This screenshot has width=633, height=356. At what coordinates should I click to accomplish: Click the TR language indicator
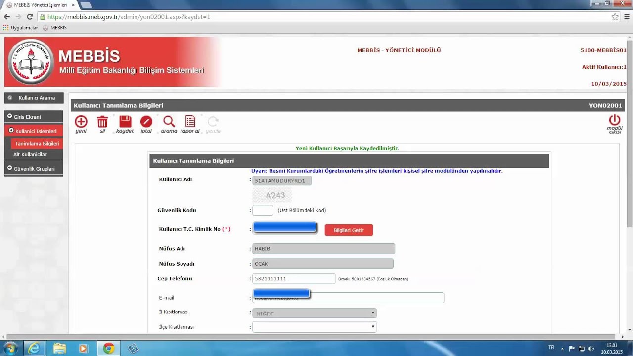551,348
